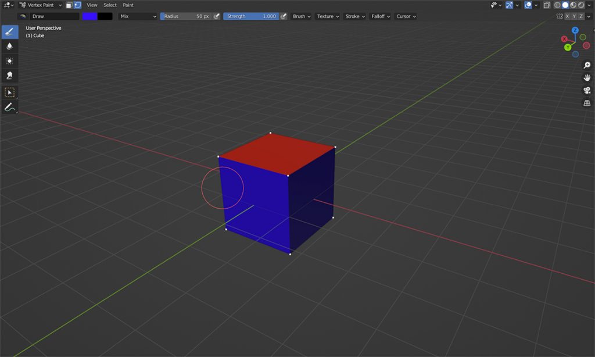Toggle X-ray mode
This screenshot has height=357, width=595.
[x=547, y=5]
